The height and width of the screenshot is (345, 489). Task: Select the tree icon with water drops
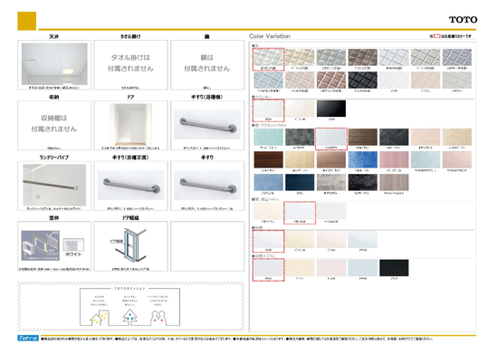click(x=129, y=316)
